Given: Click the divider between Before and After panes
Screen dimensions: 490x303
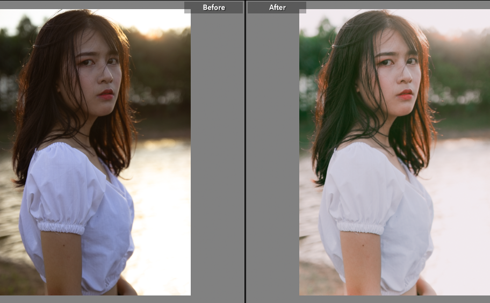Looking at the screenshot, I should click(x=246, y=151).
